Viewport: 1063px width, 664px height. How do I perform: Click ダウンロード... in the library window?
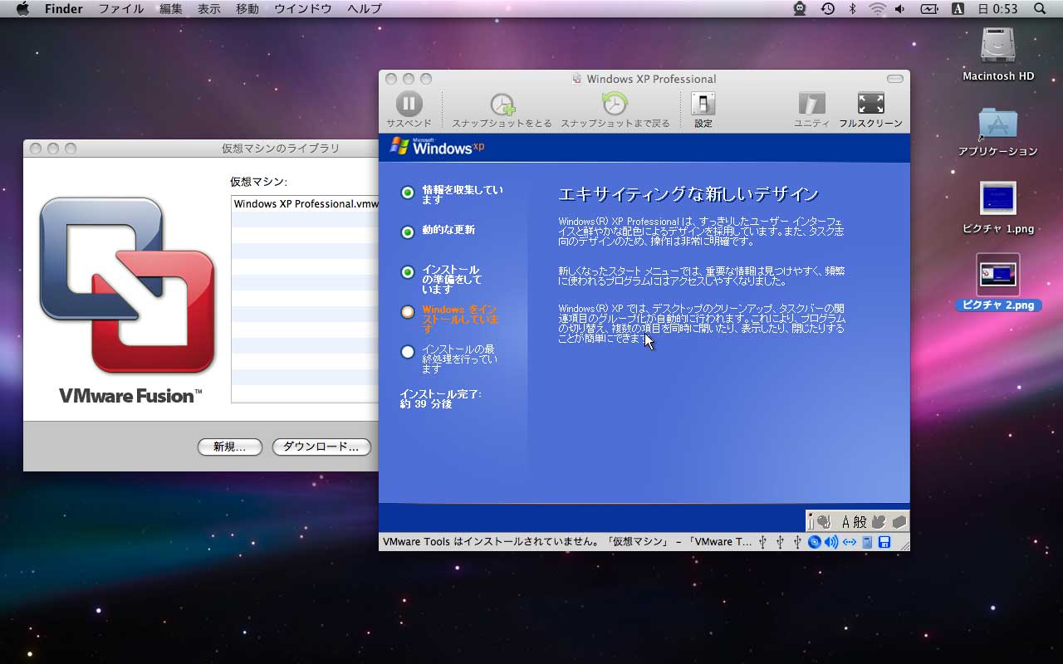click(x=321, y=447)
